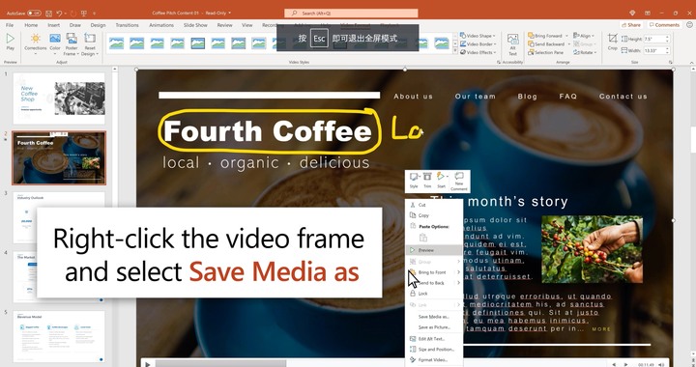Choose Size and Position in context menu
The width and height of the screenshot is (696, 367).
434,350
